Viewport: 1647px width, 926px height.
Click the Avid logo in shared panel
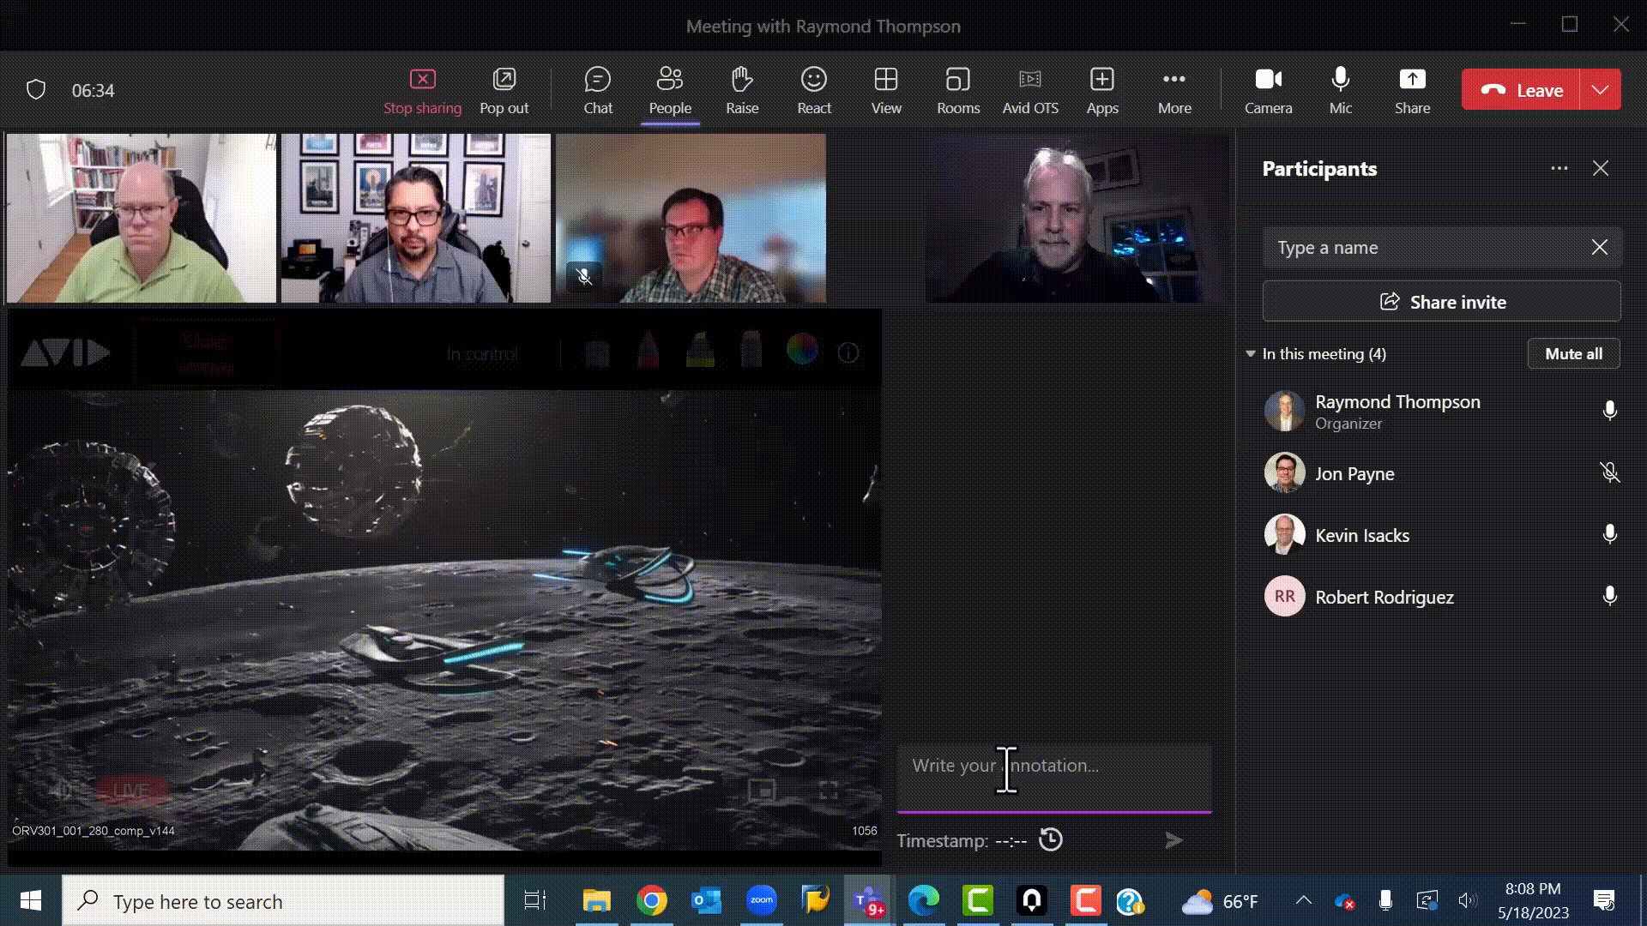tap(66, 353)
